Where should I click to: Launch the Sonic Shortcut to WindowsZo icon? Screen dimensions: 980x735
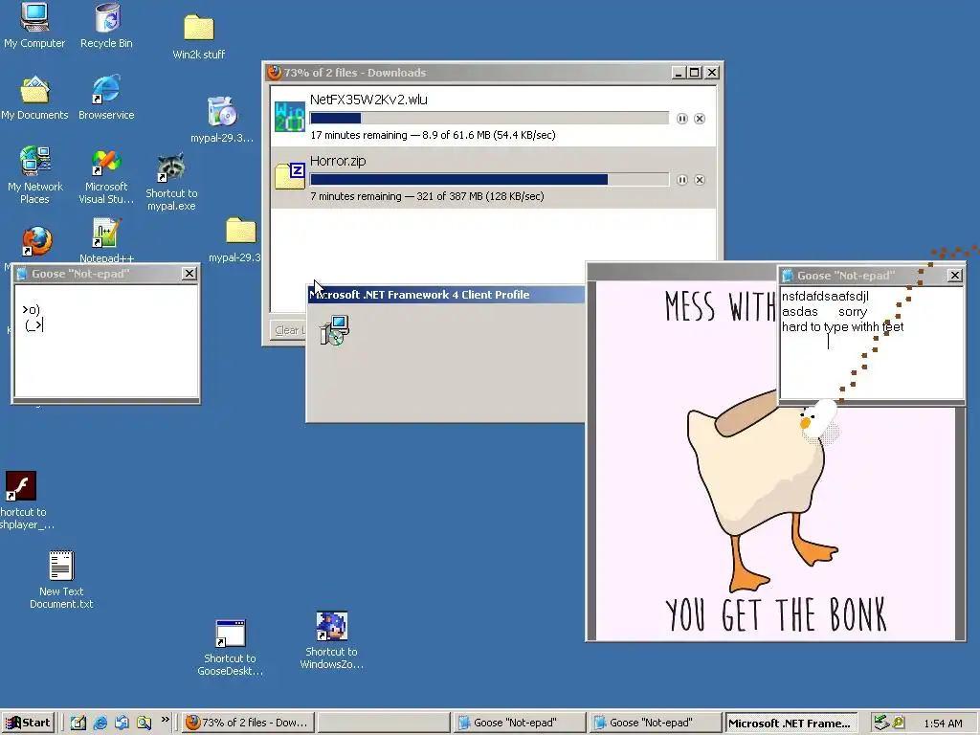tap(331, 626)
